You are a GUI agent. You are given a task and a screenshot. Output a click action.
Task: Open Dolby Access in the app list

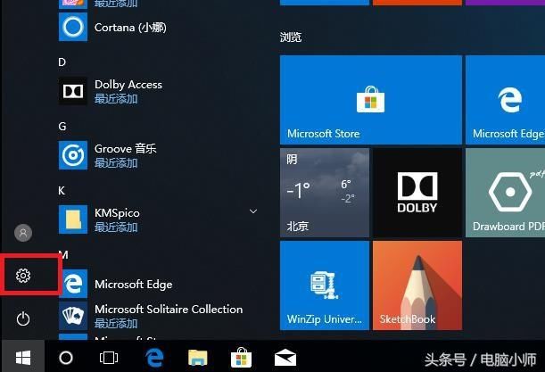click(x=158, y=91)
